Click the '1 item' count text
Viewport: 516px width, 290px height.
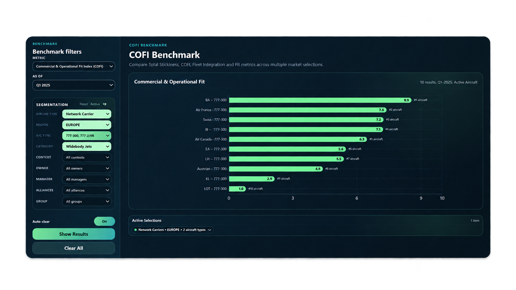click(x=475, y=221)
